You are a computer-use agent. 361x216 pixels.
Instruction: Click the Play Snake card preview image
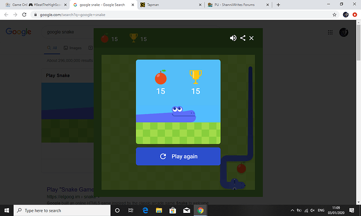coord(67,113)
